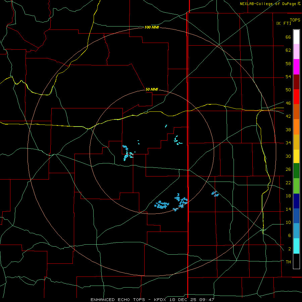Click the legend value 22

[288, 183]
